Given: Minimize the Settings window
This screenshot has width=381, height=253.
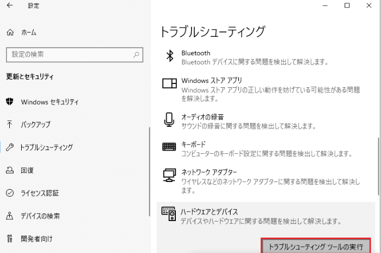Looking at the screenshot, I should (x=325, y=5).
